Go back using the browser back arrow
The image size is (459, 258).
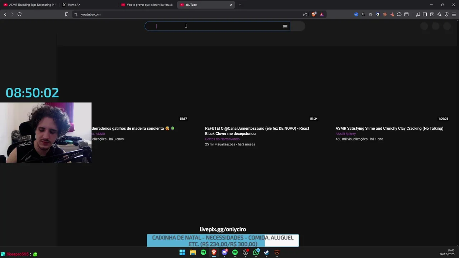(5, 14)
